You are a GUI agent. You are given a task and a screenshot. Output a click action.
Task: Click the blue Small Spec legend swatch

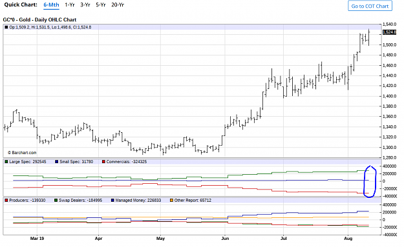(x=57, y=162)
